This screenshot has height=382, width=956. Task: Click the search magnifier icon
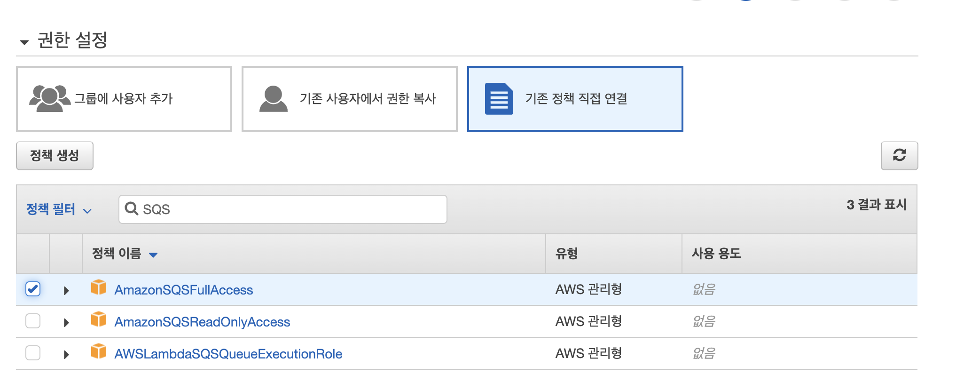(132, 208)
